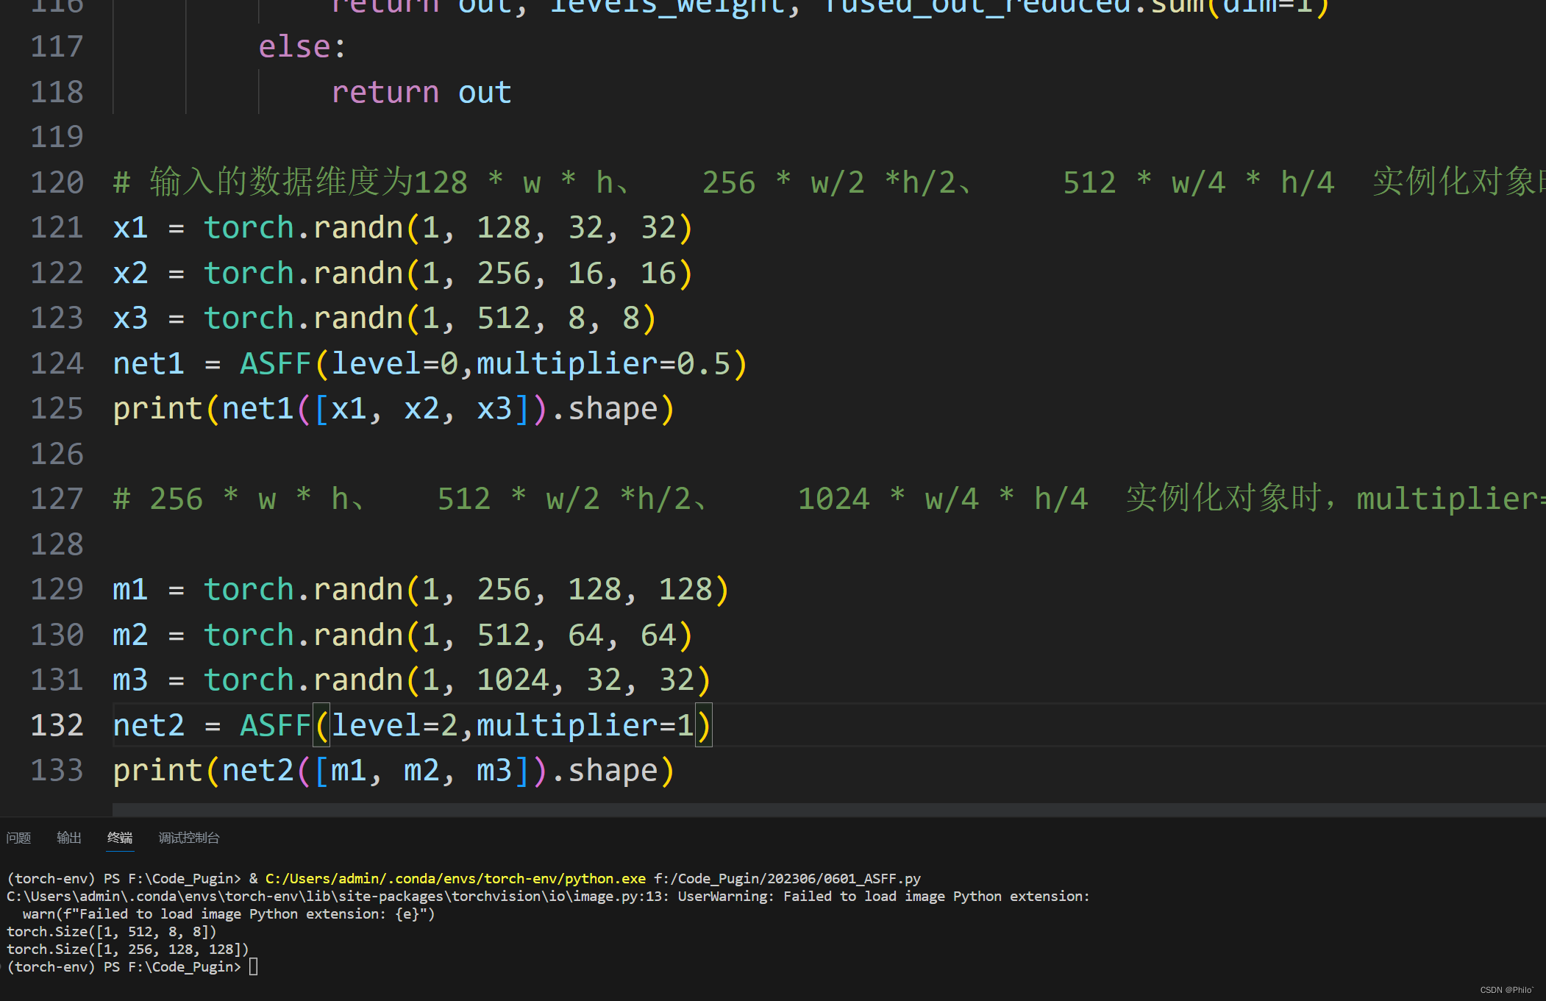Place cursor at return out statement
Screen dimensions: 1546x1001
[421, 93]
